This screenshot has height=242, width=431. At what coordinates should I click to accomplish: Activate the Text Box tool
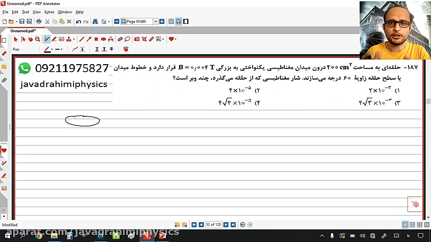point(61,39)
